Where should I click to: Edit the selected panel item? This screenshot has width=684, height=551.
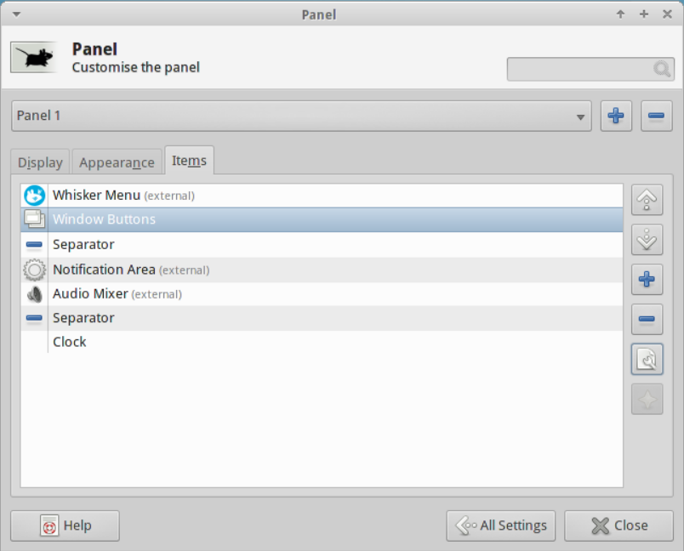click(647, 359)
